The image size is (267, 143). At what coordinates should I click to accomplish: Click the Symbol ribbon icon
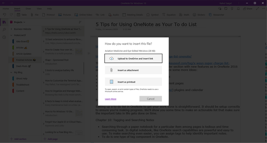(148, 15)
